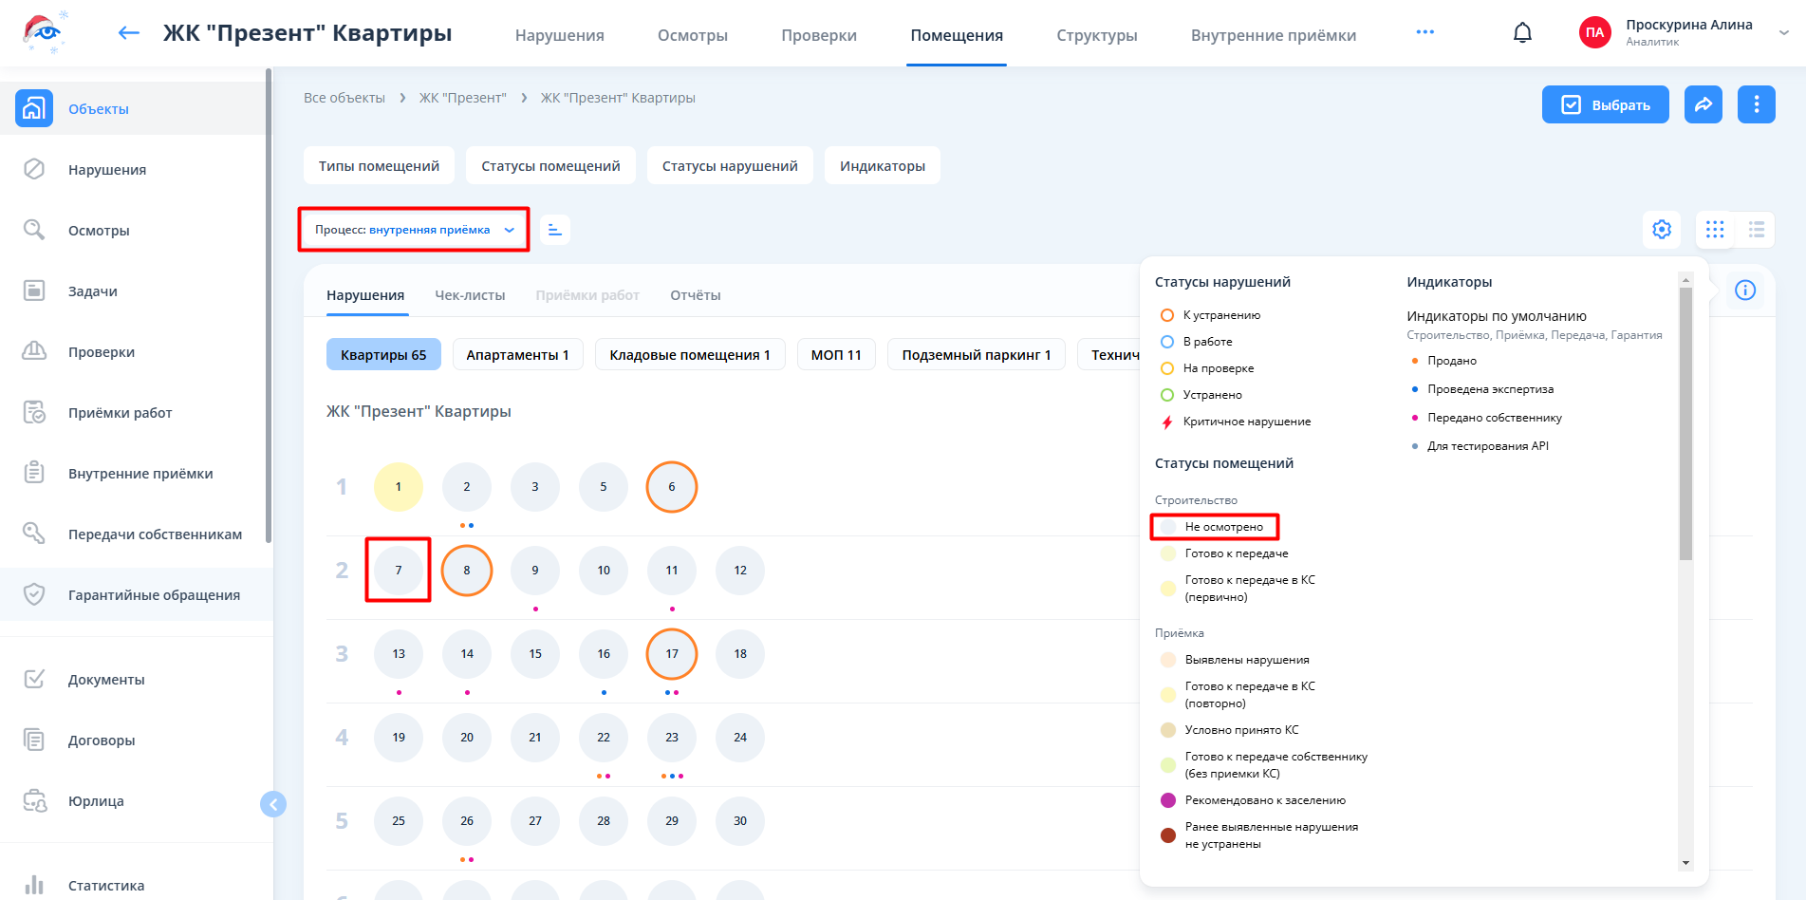Select the Квартиры 65 filter chip
Image resolution: width=1806 pixels, height=900 pixels.
[383, 355]
